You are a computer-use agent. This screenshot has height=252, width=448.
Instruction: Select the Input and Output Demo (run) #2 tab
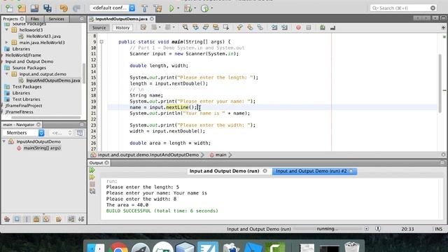(311, 171)
